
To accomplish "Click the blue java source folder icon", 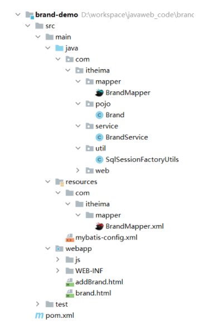I will pyautogui.click(x=60, y=48).
